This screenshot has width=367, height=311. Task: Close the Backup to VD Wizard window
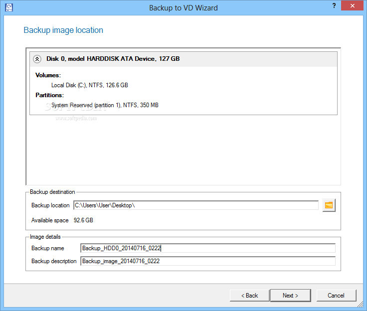click(x=352, y=5)
